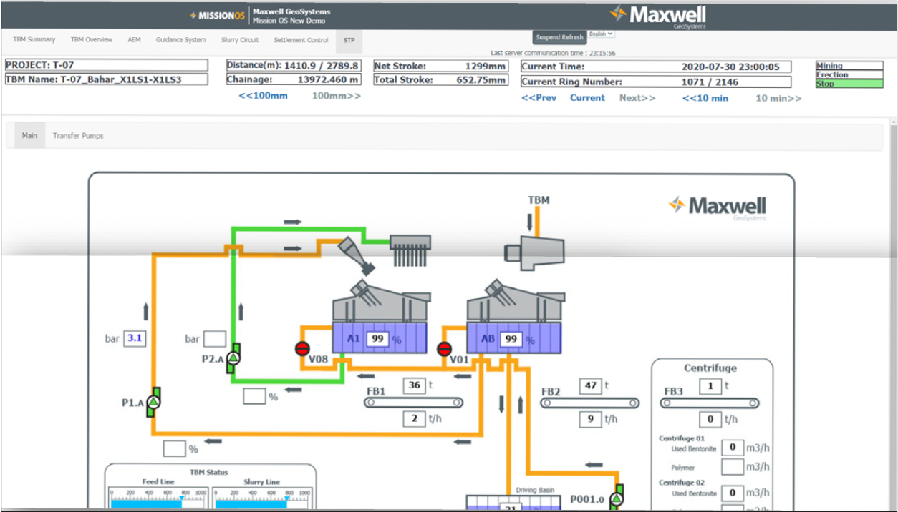898x512 pixels.
Task: Click the FB1 tonnage value 36
Action: tap(414, 385)
